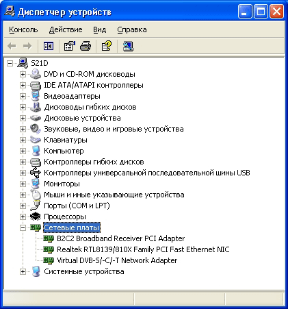
Task: Click the USB controllers icon
Action: click(x=36, y=173)
